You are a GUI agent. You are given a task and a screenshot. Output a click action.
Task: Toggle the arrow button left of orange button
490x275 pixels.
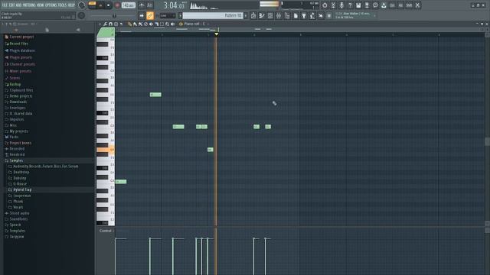pyautogui.click(x=142, y=15)
